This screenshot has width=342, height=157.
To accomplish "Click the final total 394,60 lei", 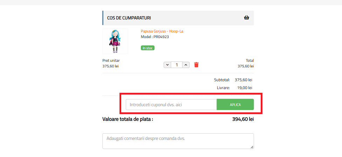I will [243, 119].
